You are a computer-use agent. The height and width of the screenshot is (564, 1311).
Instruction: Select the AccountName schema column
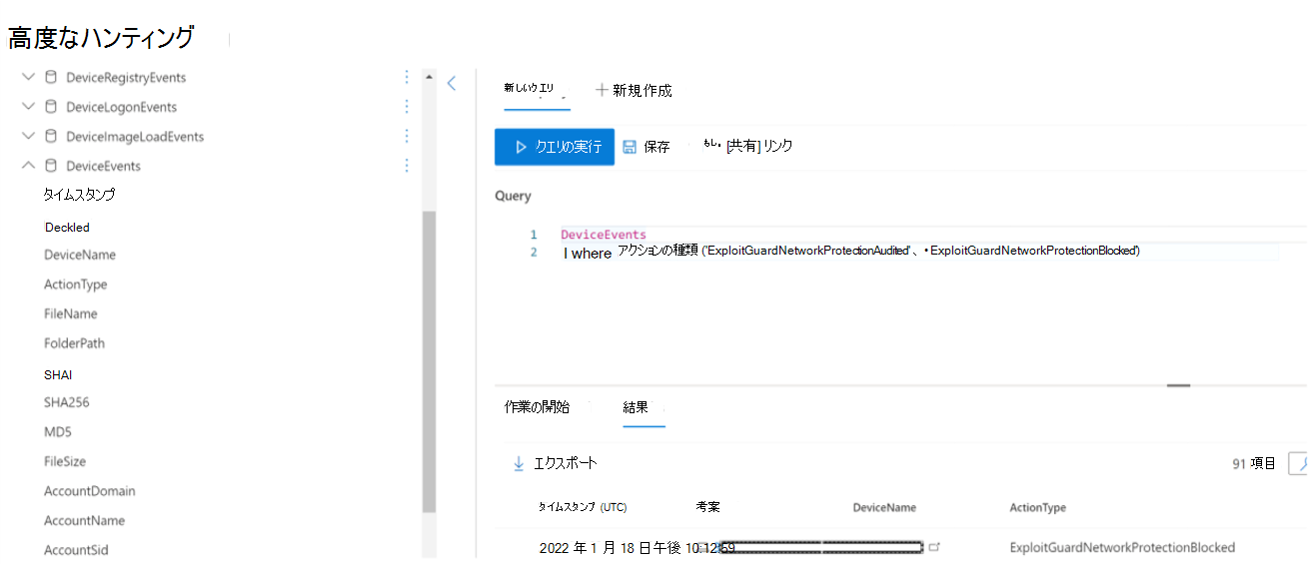click(84, 520)
